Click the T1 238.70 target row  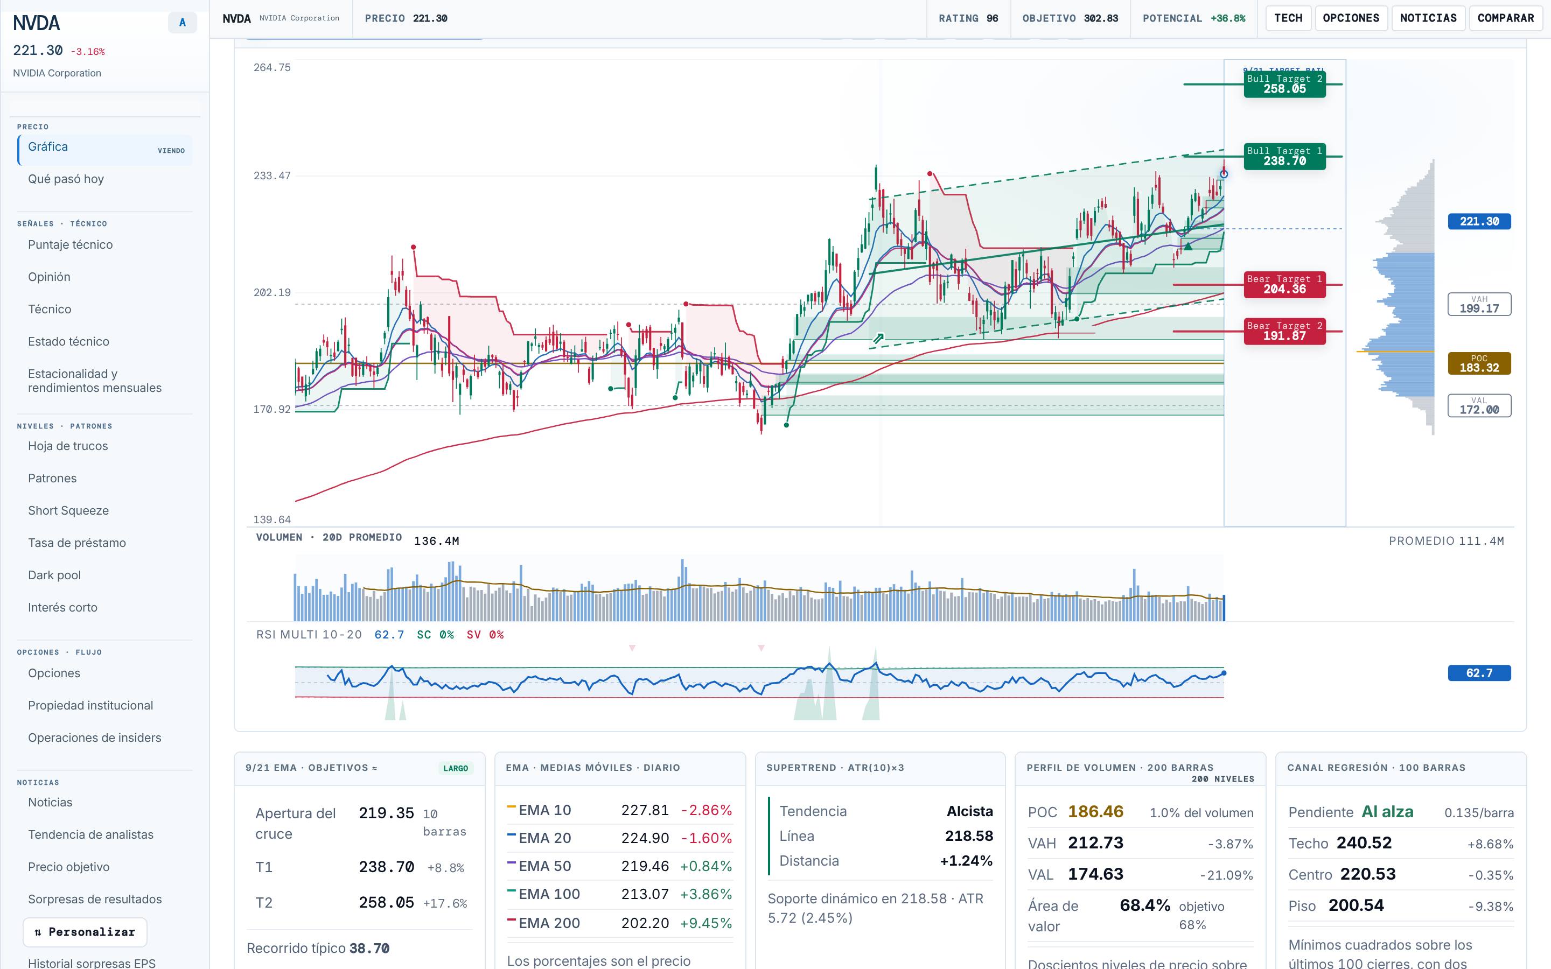(361, 867)
